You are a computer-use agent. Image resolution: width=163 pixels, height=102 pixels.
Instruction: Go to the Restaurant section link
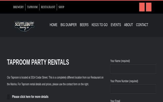[x=48, y=7]
